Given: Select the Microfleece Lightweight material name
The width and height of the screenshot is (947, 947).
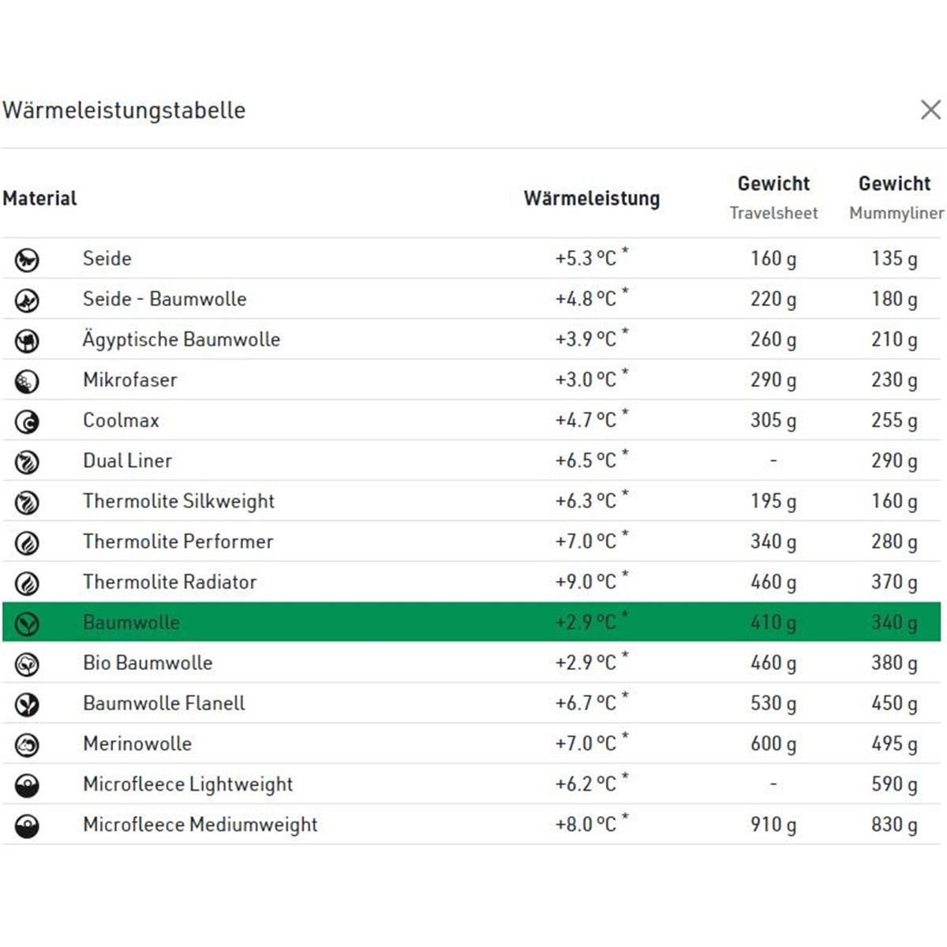Looking at the screenshot, I should [188, 784].
